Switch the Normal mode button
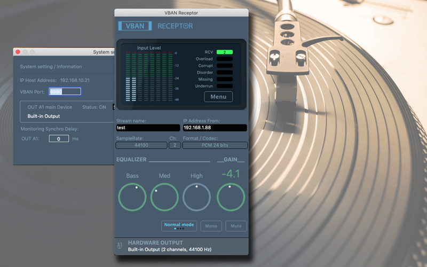This screenshot has width=427, height=267. point(179,226)
